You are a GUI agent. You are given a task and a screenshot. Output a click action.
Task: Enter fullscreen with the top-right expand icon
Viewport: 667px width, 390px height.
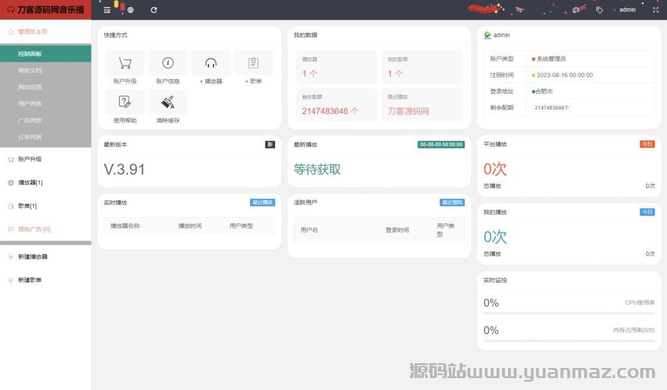pyautogui.click(x=656, y=10)
